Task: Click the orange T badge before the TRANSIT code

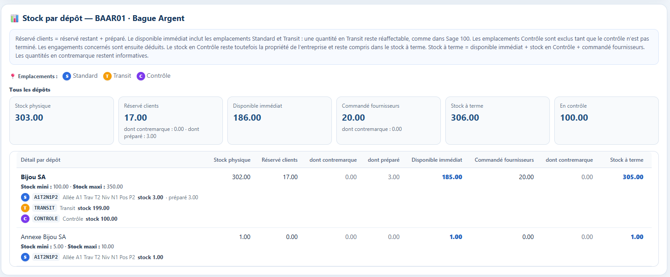Action: tap(25, 208)
